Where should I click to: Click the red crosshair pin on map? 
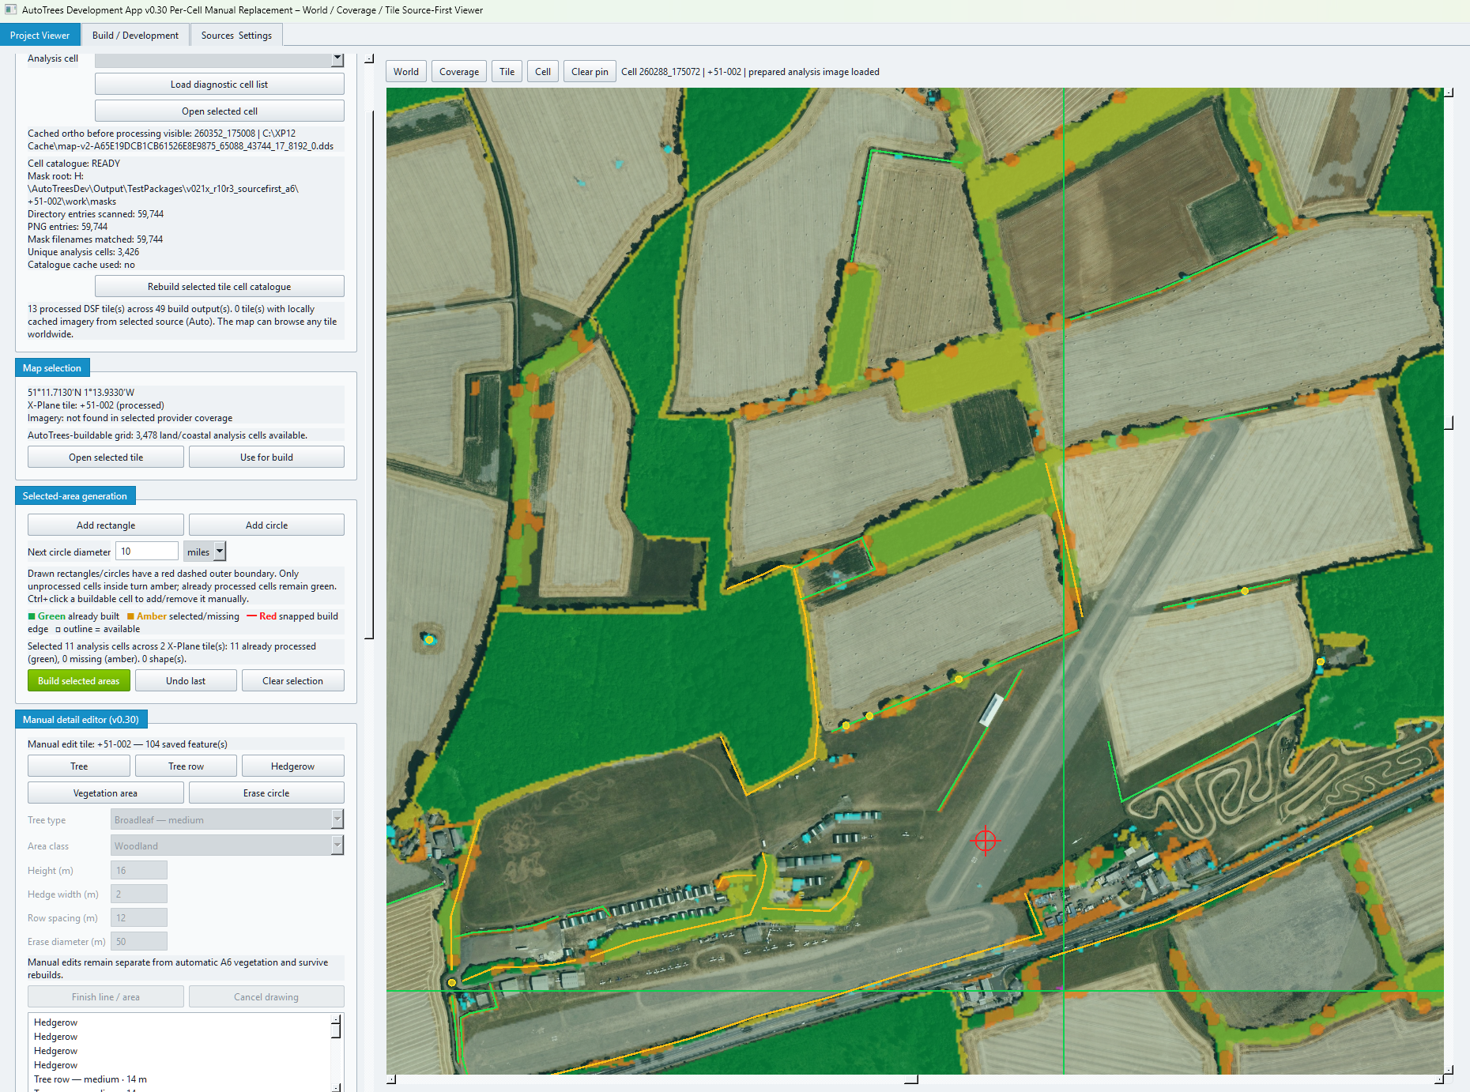point(985,840)
